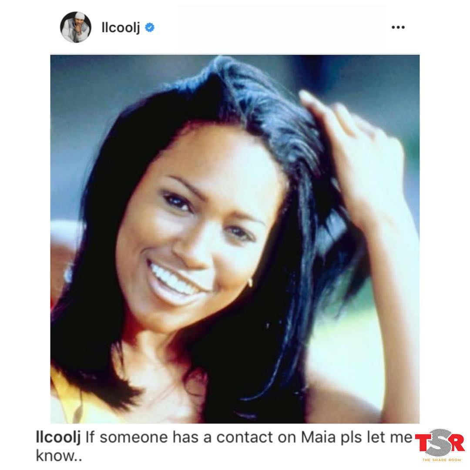The height and width of the screenshot is (470, 470).
Task: Click "THE SHADE ROOM" text under logo
Action: click(x=442, y=460)
